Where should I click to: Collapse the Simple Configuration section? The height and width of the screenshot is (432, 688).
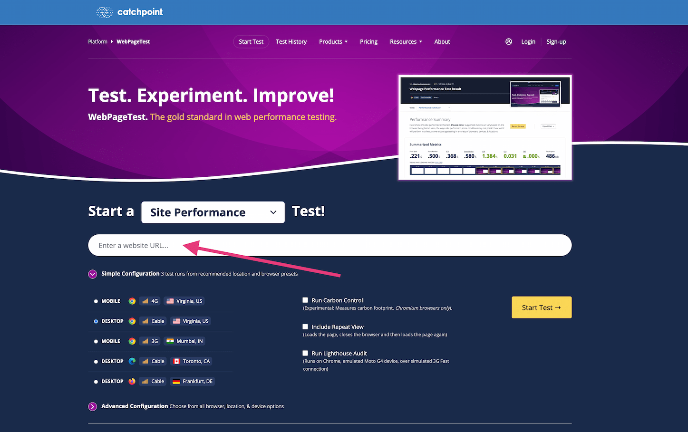(x=93, y=274)
